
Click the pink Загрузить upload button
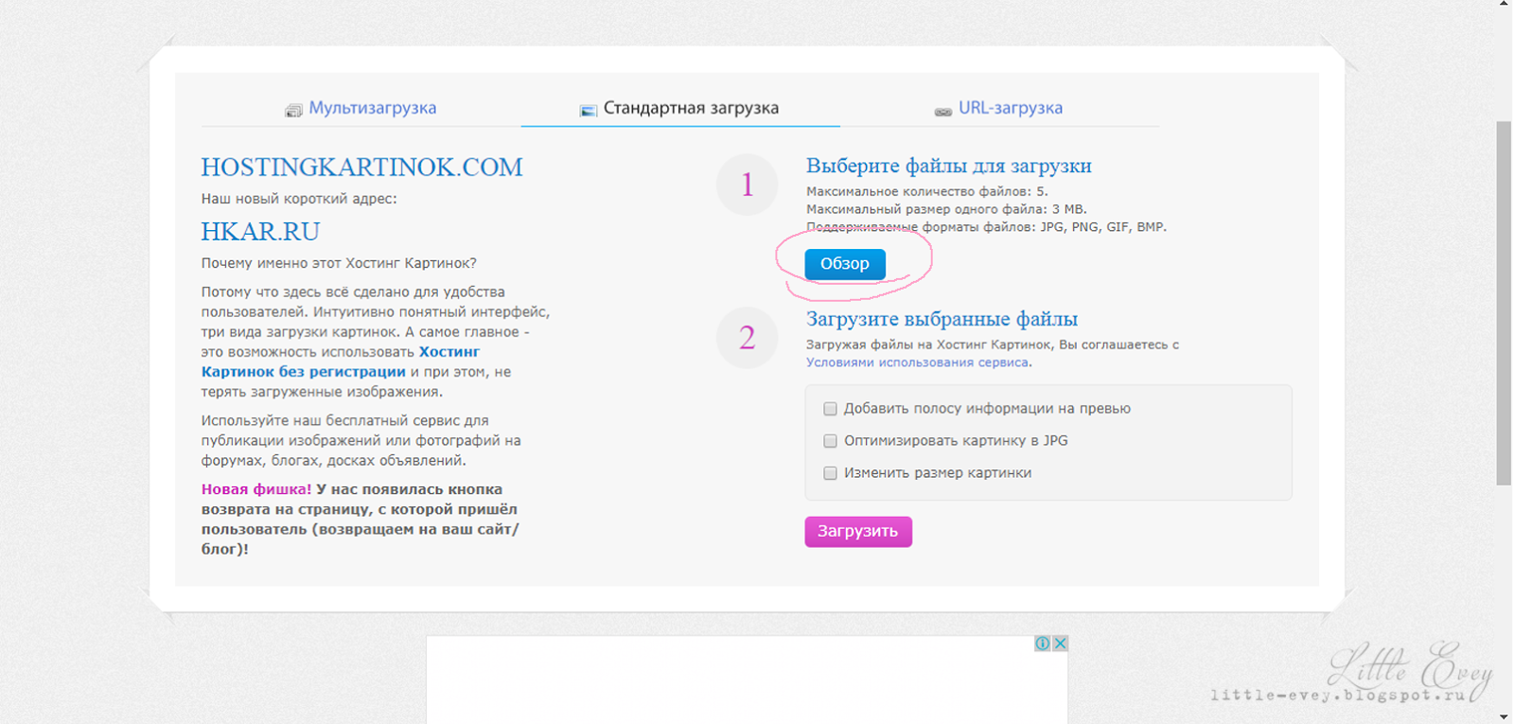[858, 531]
